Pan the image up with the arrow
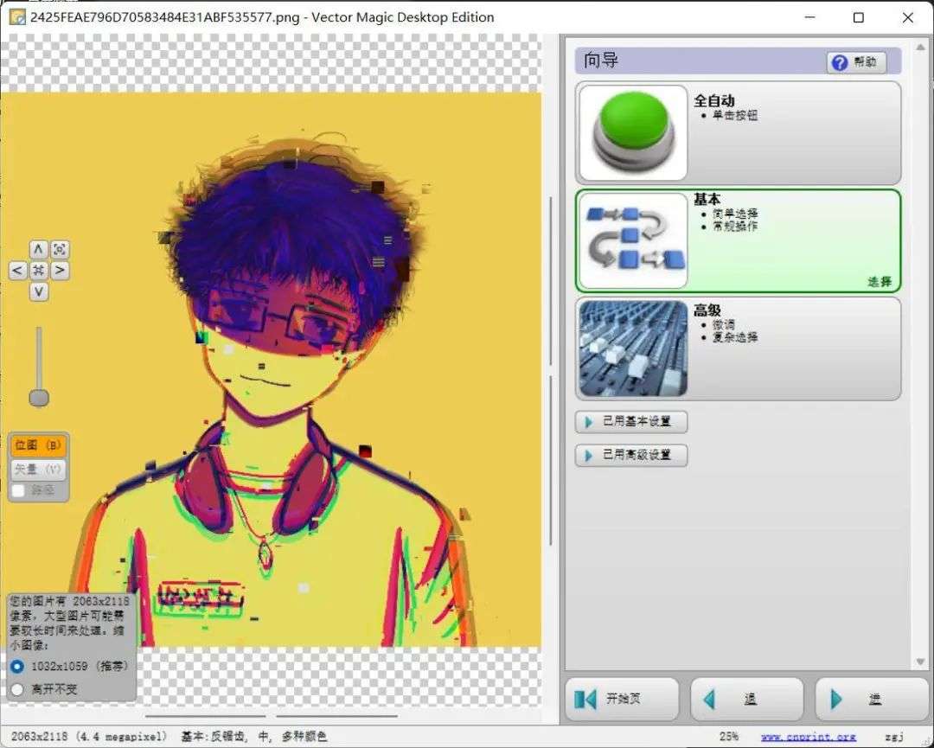The width and height of the screenshot is (934, 748). [38, 250]
